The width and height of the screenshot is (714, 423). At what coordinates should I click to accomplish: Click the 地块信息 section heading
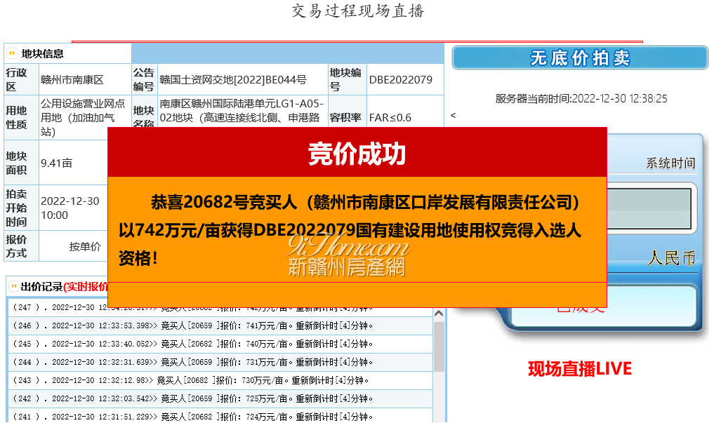42,54
